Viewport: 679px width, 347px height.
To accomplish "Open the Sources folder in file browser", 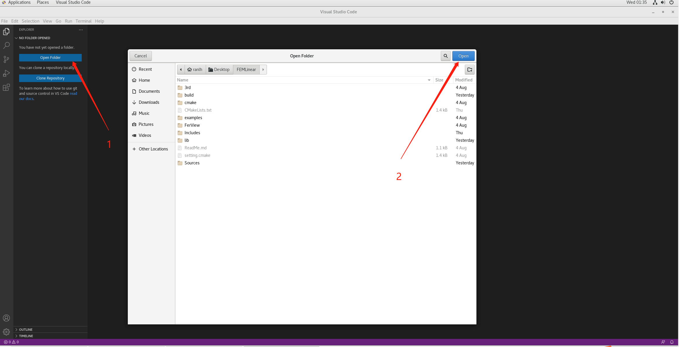I will coord(192,162).
